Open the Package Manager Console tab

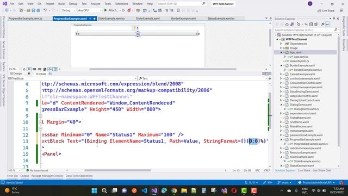(47, 176)
